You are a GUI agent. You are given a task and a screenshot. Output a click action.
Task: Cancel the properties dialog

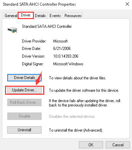point(118,145)
